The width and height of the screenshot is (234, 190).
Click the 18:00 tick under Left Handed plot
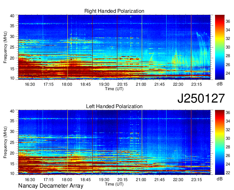point(67,179)
